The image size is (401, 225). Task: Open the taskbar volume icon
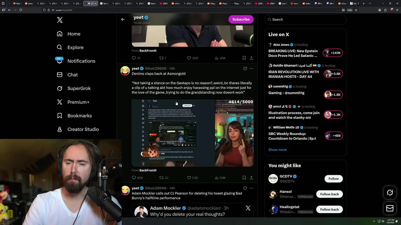(x=383, y=221)
